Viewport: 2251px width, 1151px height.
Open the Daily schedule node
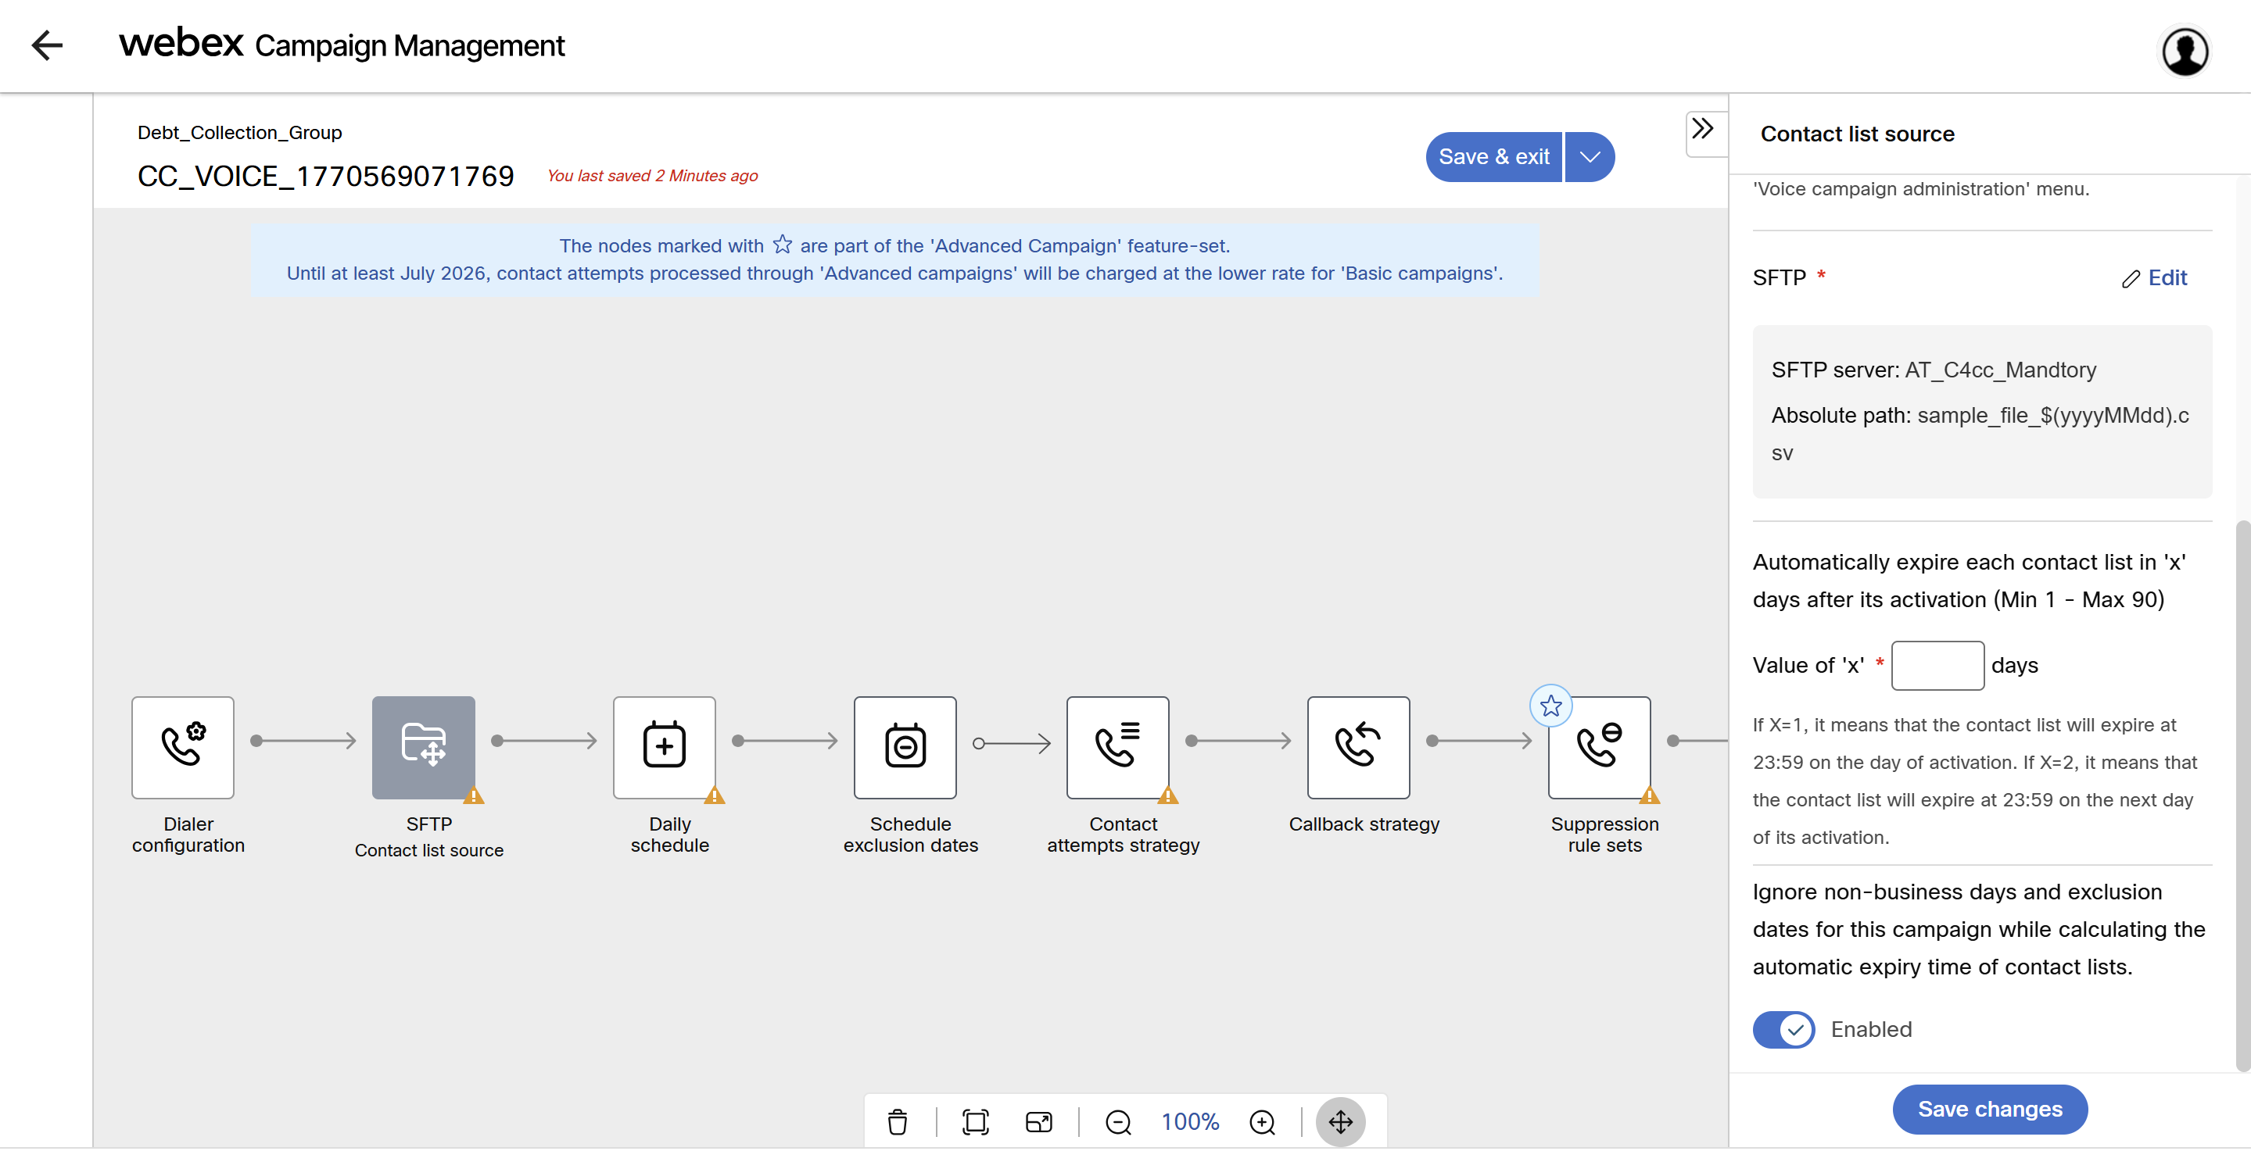coord(664,747)
